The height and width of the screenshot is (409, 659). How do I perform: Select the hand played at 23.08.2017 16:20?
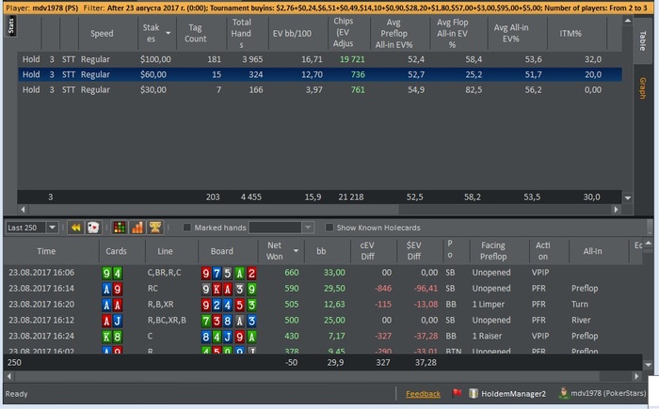pyautogui.click(x=323, y=304)
